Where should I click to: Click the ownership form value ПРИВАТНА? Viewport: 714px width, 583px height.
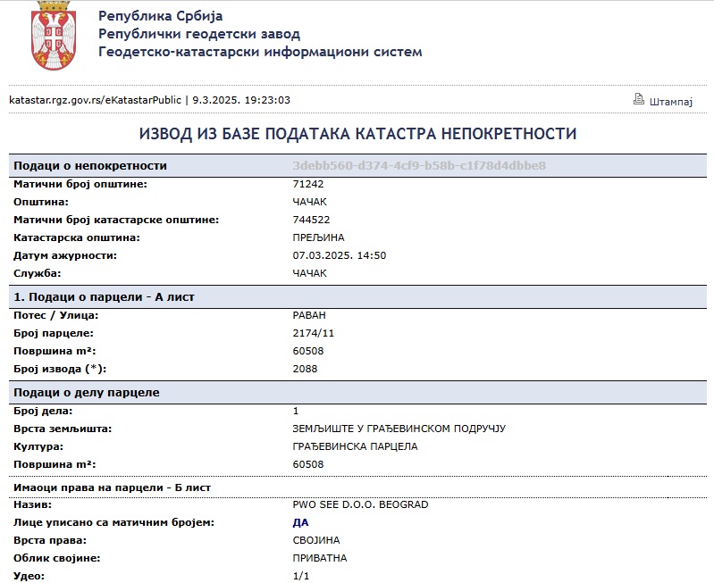pyautogui.click(x=320, y=558)
